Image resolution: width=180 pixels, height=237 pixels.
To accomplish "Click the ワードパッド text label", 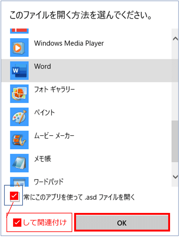I will click(x=49, y=182).
